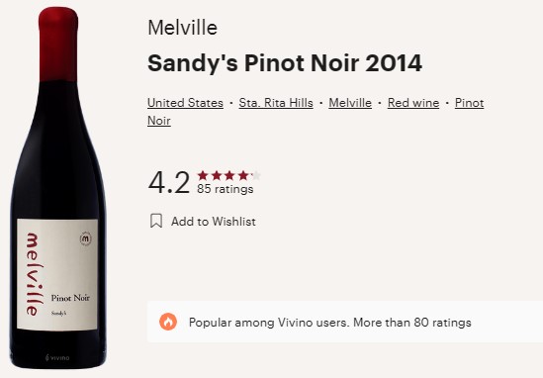Click the Vivino watermark on the bottle
The width and height of the screenshot is (543, 378).
(x=57, y=357)
